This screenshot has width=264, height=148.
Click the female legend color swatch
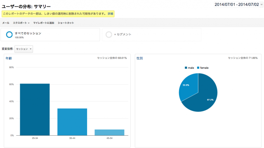198,68
